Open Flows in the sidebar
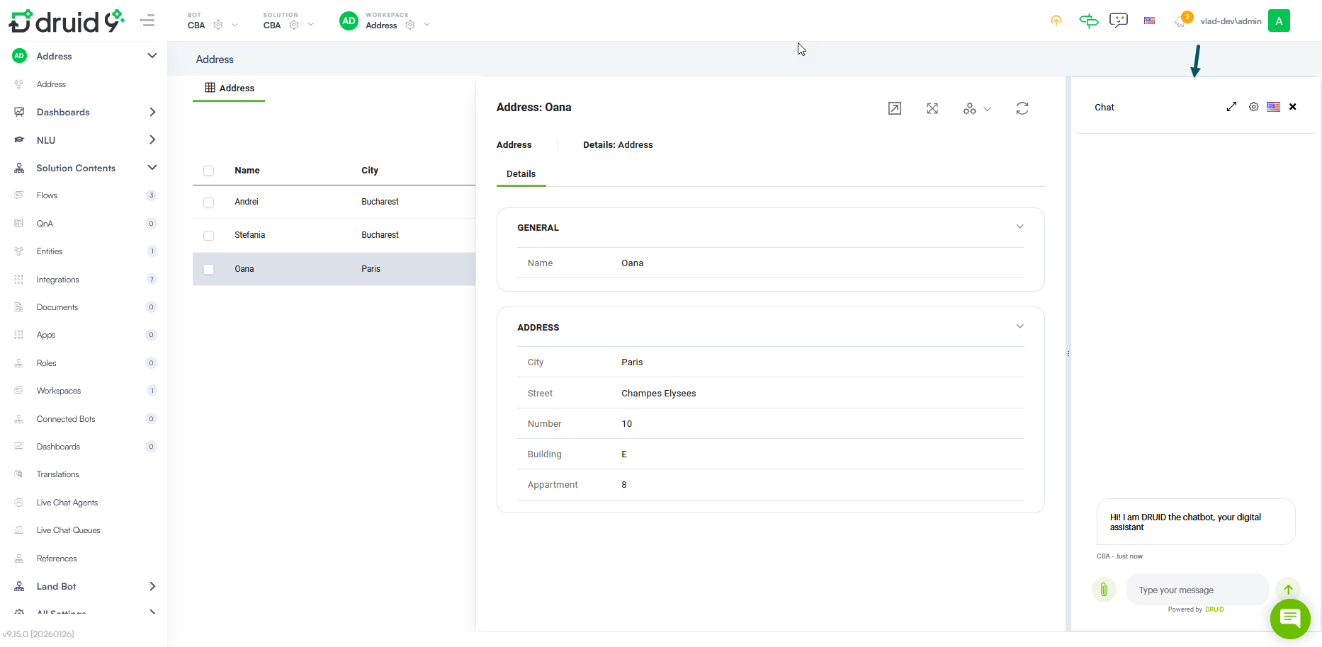 (x=47, y=195)
